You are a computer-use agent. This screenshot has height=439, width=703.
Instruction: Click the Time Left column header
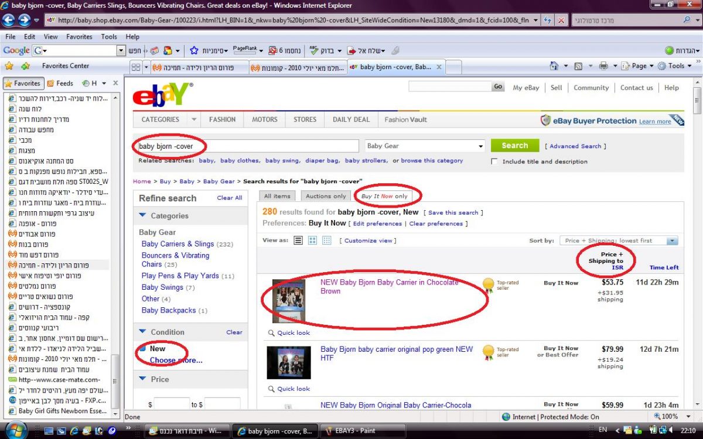click(664, 267)
